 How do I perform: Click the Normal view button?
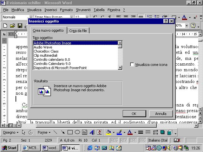click(x=3, y=125)
